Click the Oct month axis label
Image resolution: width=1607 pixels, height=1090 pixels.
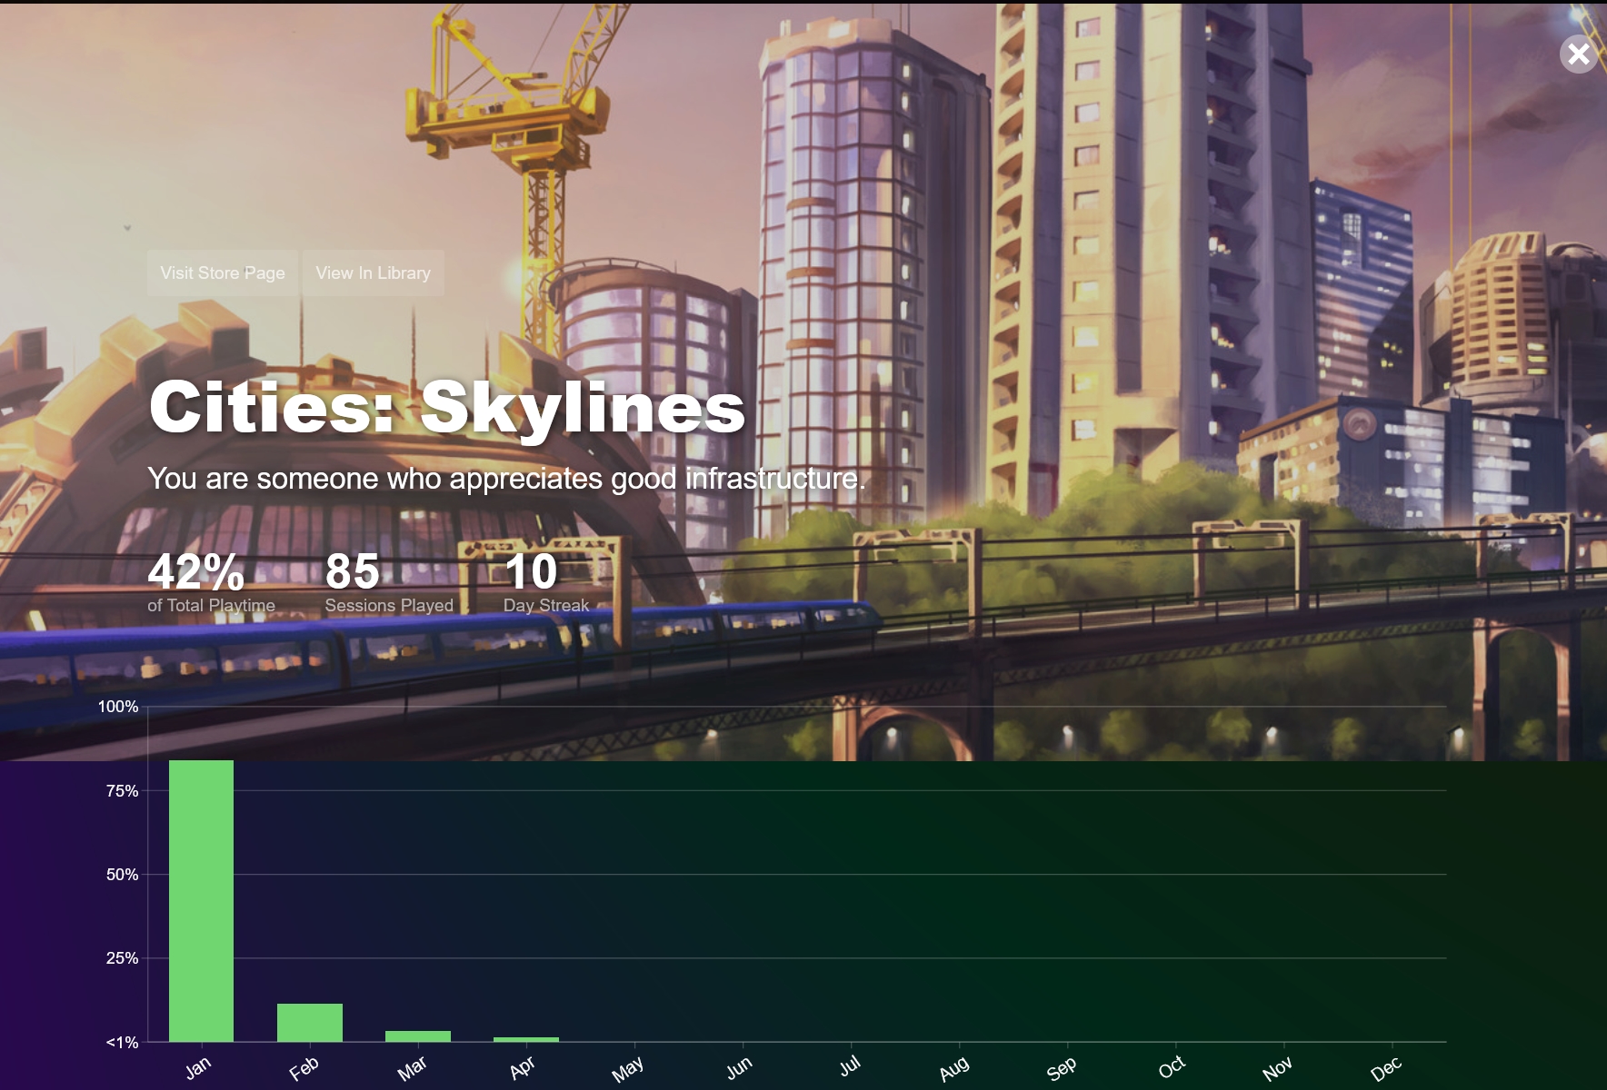tap(1172, 1066)
